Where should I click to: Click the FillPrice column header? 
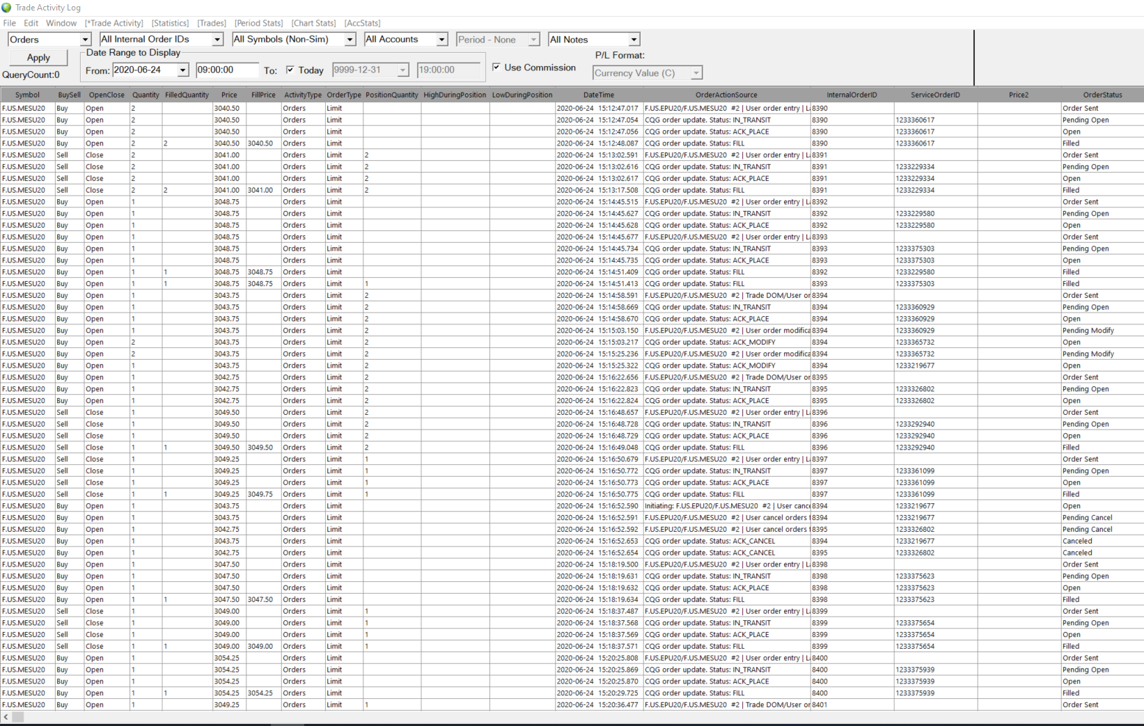click(264, 95)
